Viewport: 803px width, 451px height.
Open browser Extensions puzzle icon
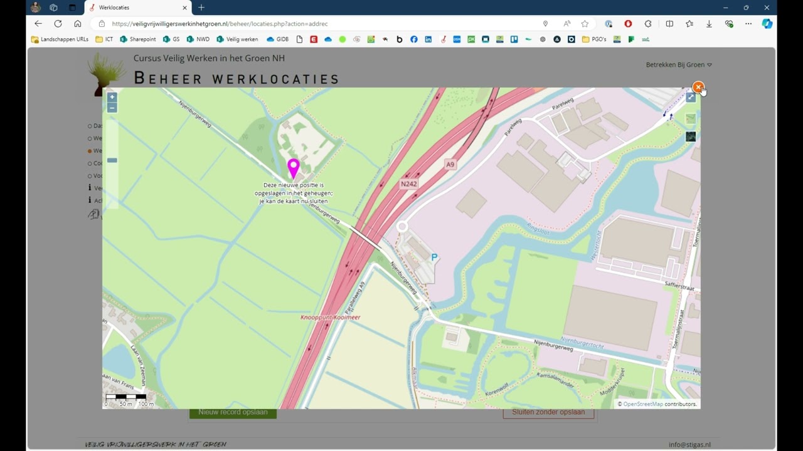[x=648, y=24]
